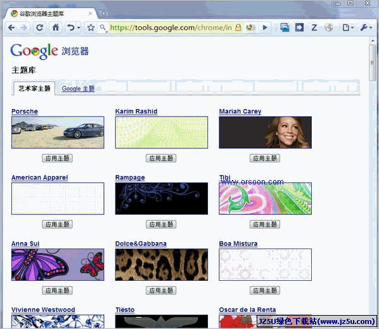The height and width of the screenshot is (329, 379).
Task: Open the Tiesto theme link
Action: click(x=125, y=310)
